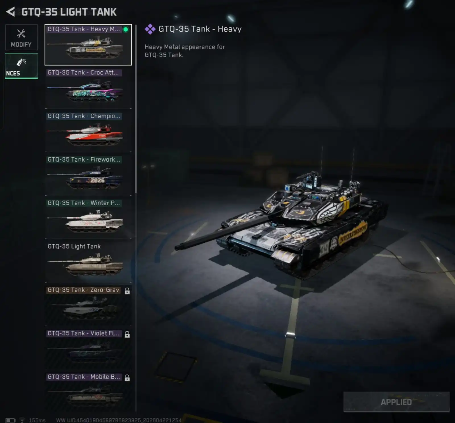The image size is (455, 423).
Task: Click the lock icon on Zero-Grav skin
Action: click(x=127, y=291)
